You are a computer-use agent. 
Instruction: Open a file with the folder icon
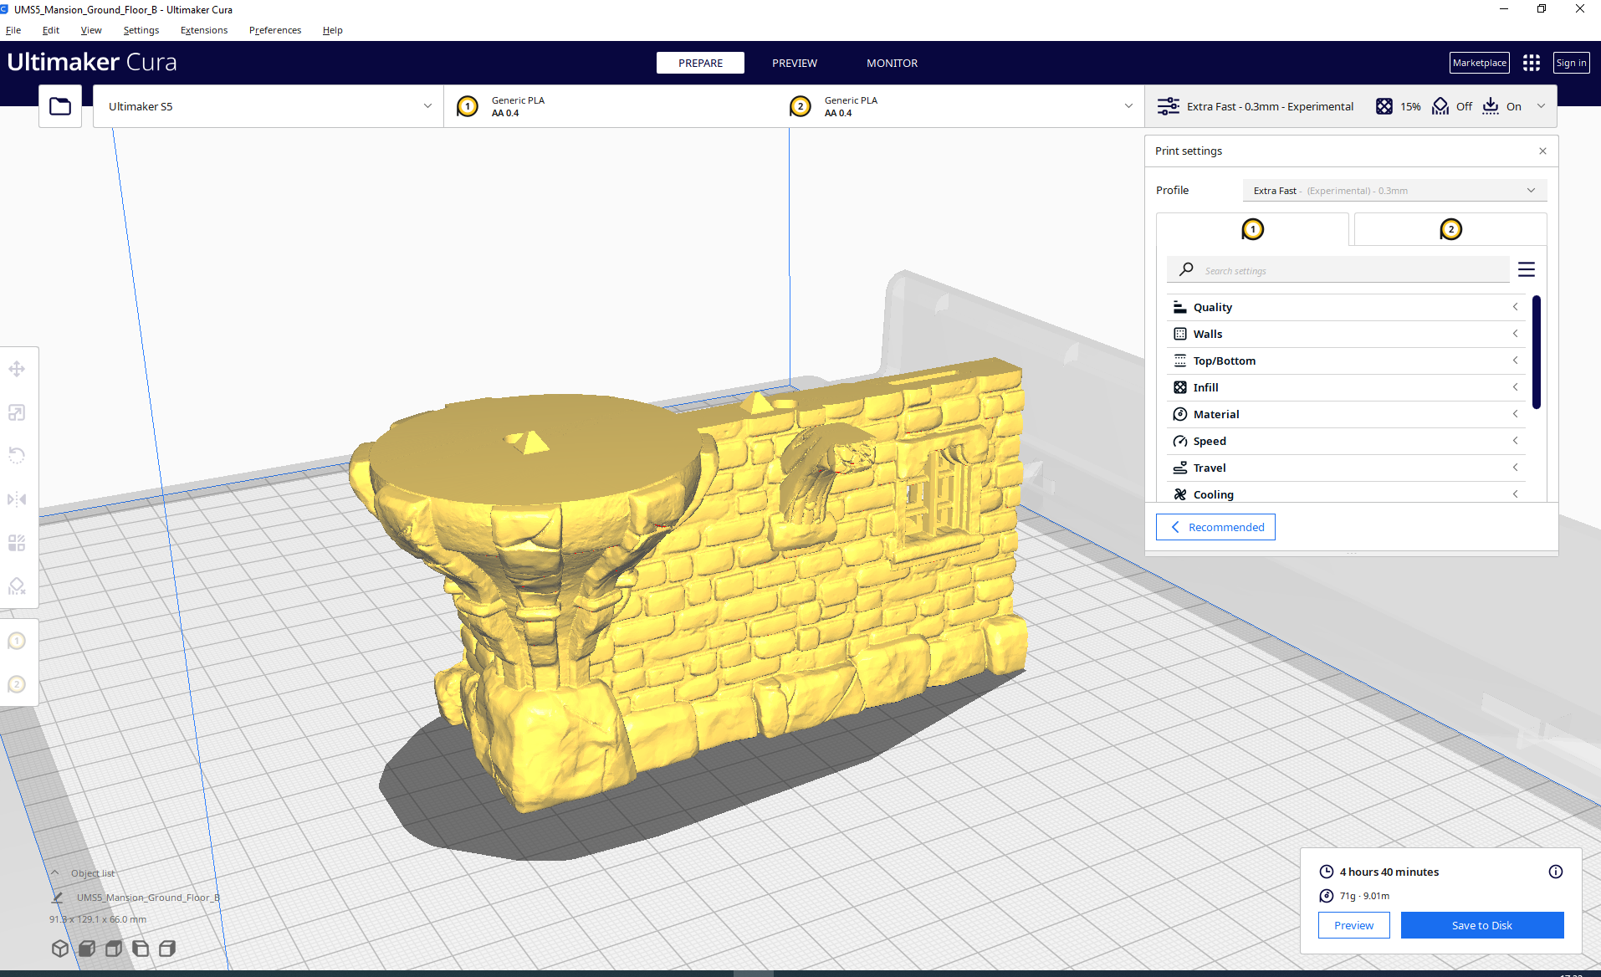59,105
